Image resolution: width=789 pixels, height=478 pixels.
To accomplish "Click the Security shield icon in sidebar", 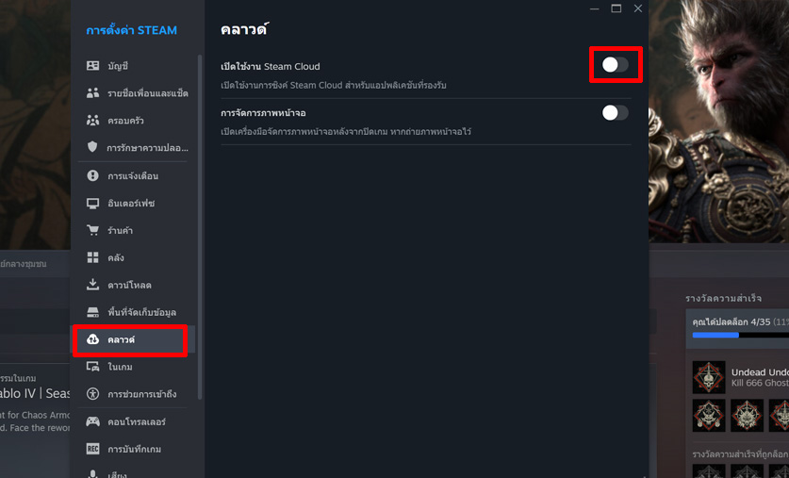I will [x=92, y=148].
